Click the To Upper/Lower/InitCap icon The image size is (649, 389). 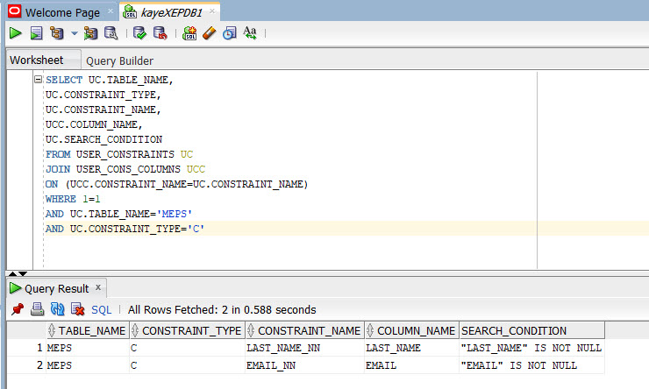click(250, 33)
